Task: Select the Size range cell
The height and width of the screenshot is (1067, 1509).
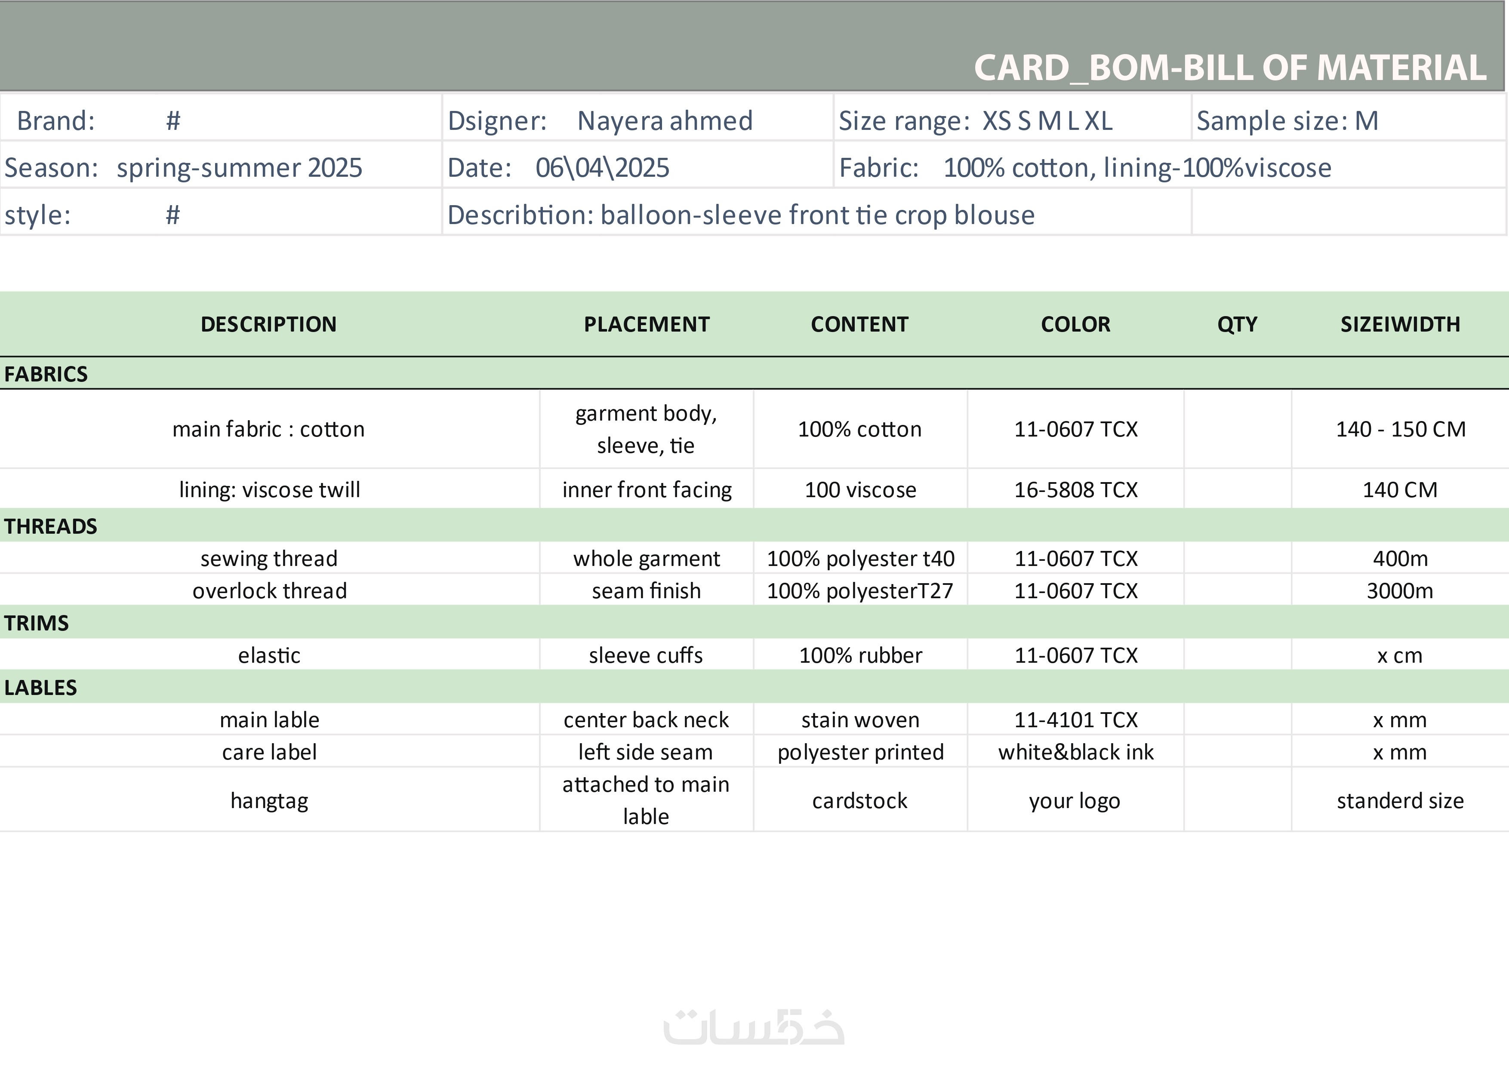Action: coord(976,121)
